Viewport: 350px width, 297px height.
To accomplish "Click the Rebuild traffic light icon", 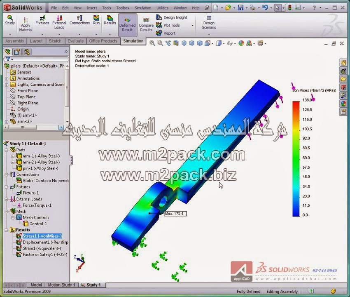I will point(290,7).
